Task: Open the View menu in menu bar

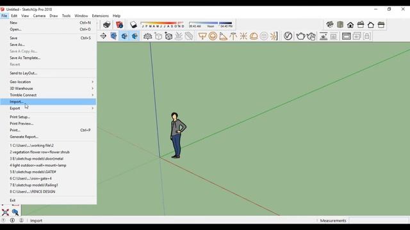Action: pos(25,16)
